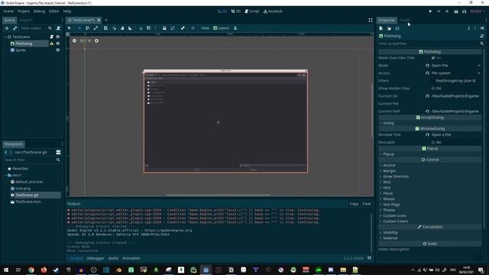The width and height of the screenshot is (489, 275).
Task: Uncheck Mode Overrides Title checkbox
Action: point(433,58)
